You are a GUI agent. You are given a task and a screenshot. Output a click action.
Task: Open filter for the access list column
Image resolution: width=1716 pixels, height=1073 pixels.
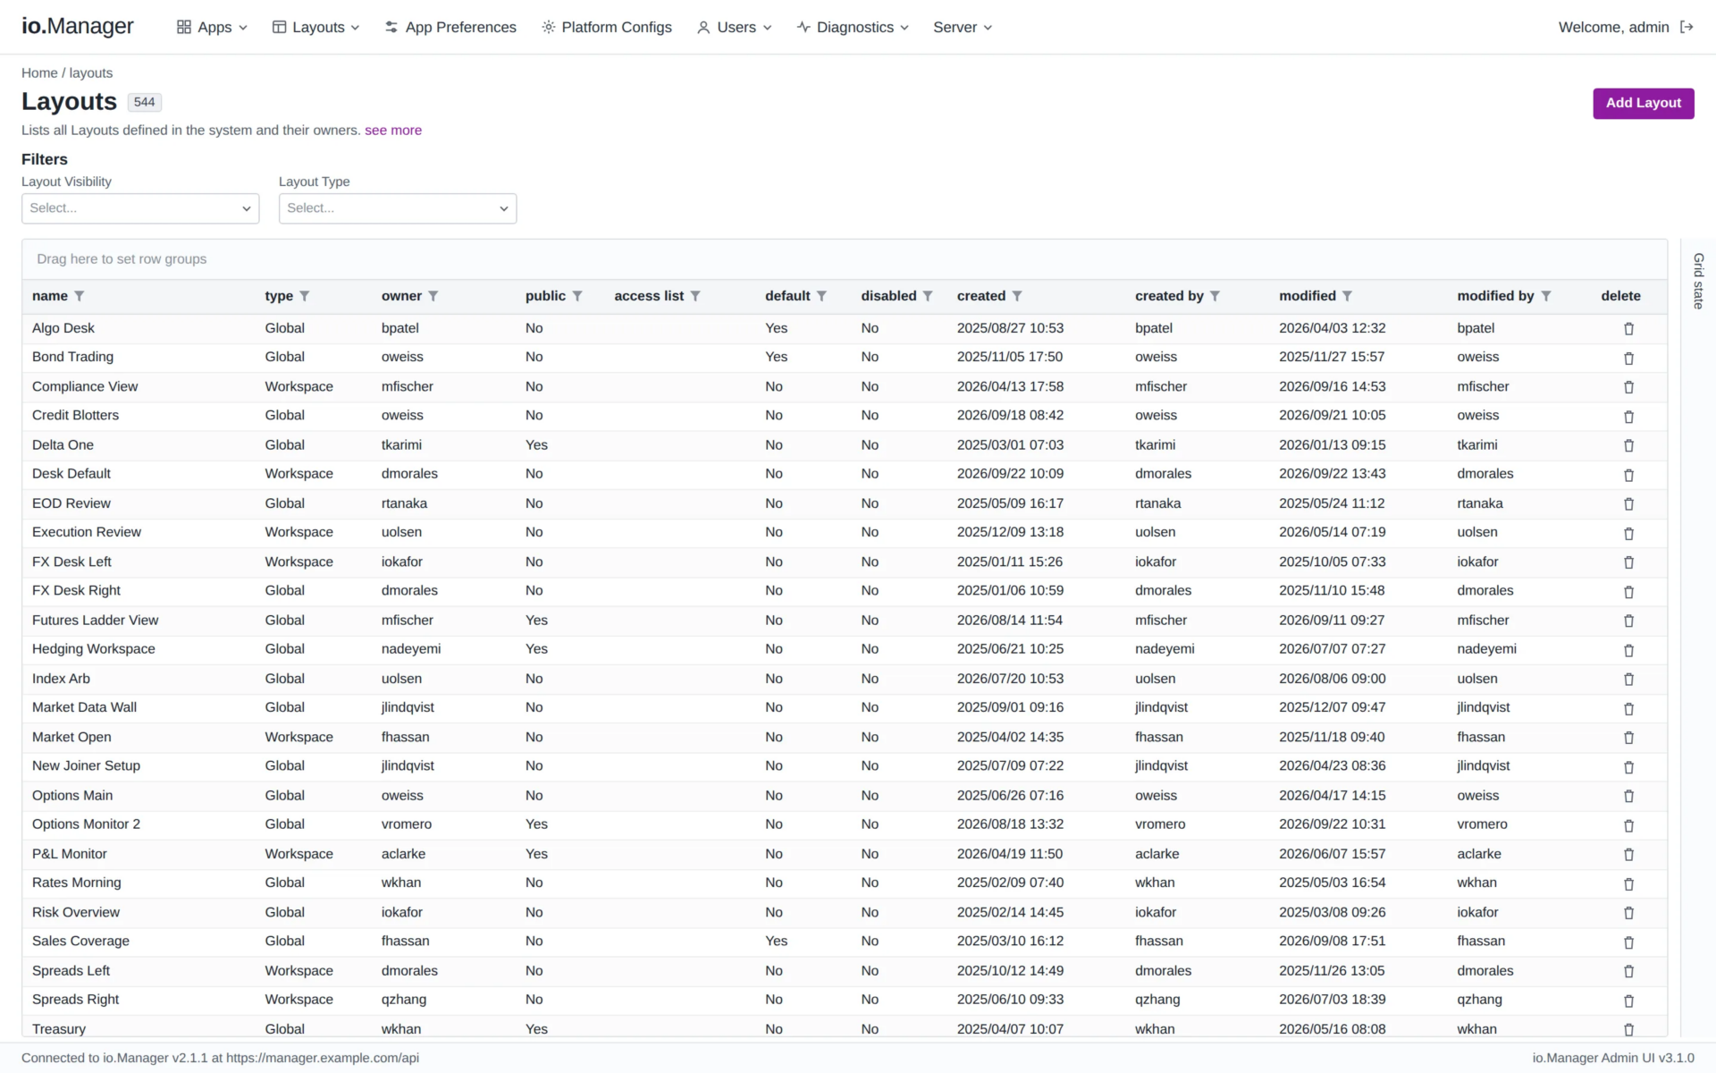(695, 296)
